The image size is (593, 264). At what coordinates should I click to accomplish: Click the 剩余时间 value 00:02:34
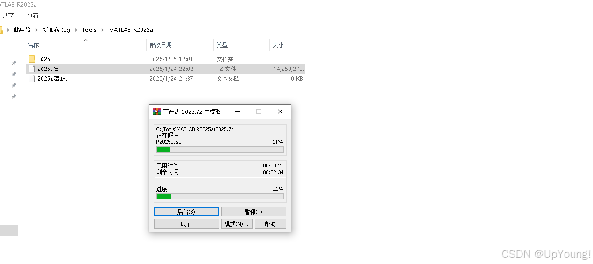(273, 172)
